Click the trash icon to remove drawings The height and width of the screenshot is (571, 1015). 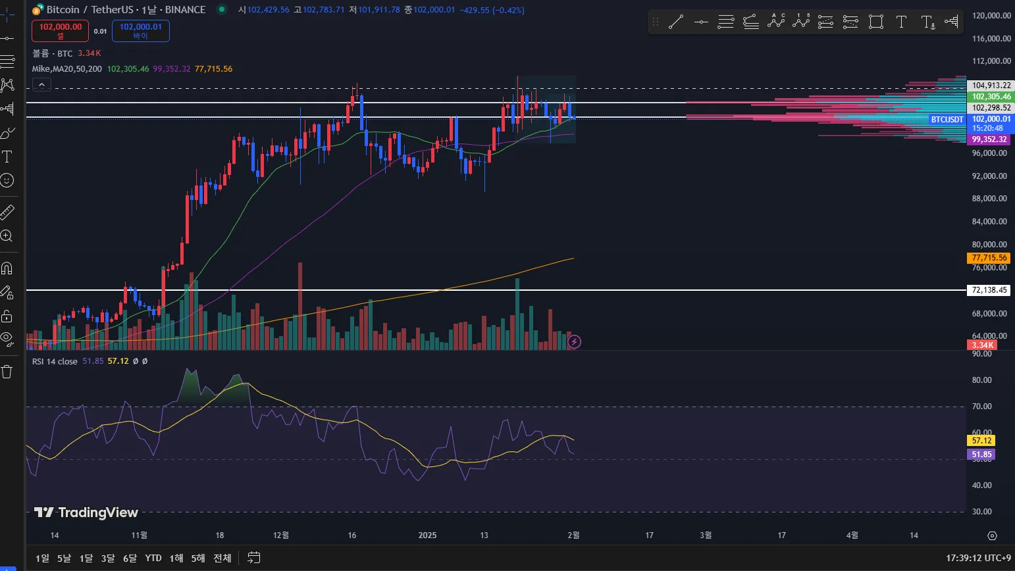click(7, 372)
